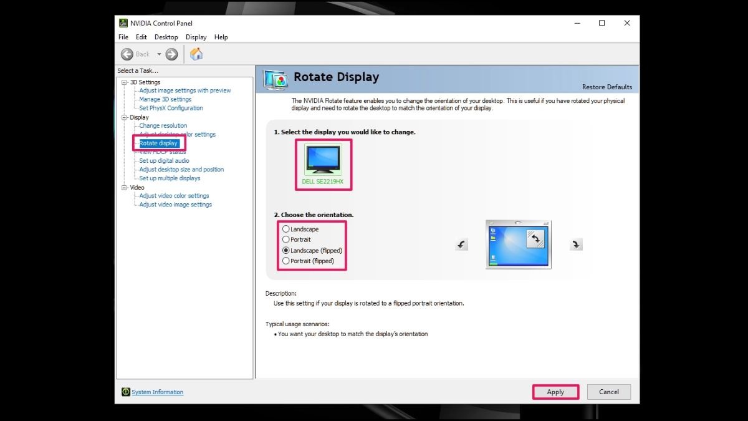Open Adjust desktop color settings
The image size is (748, 421).
(177, 134)
